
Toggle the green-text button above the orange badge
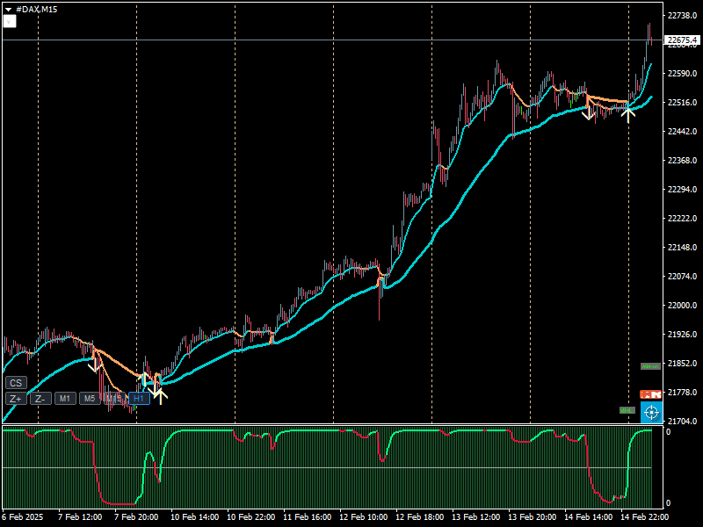[650, 366]
